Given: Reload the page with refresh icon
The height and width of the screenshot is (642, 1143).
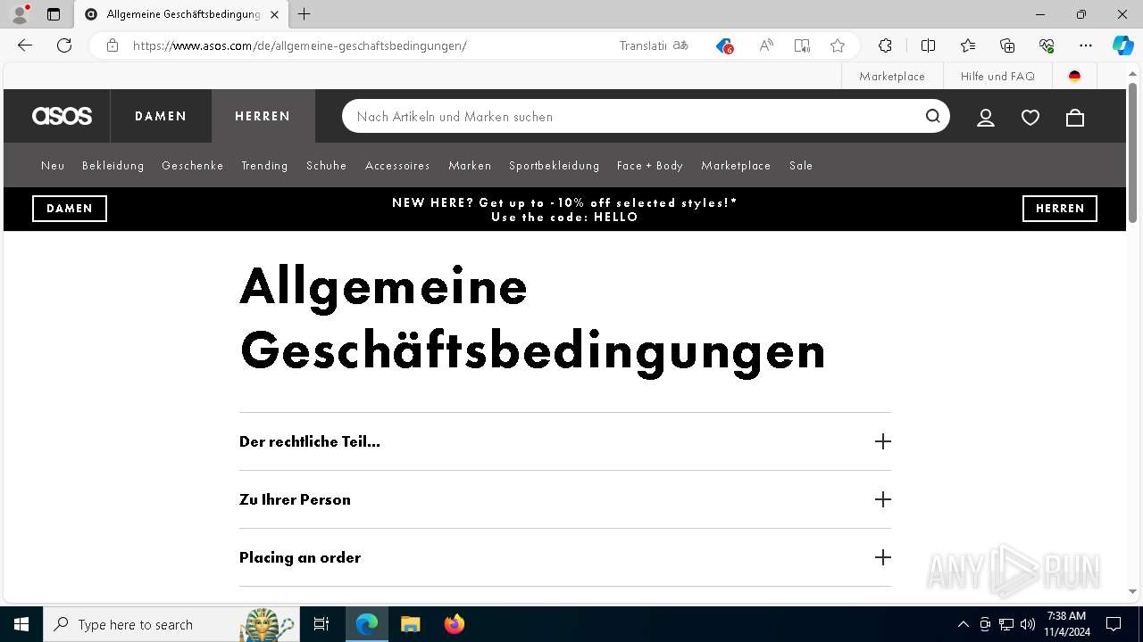Looking at the screenshot, I should (64, 45).
